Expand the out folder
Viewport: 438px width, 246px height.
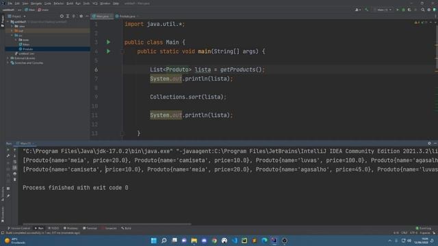(12, 31)
